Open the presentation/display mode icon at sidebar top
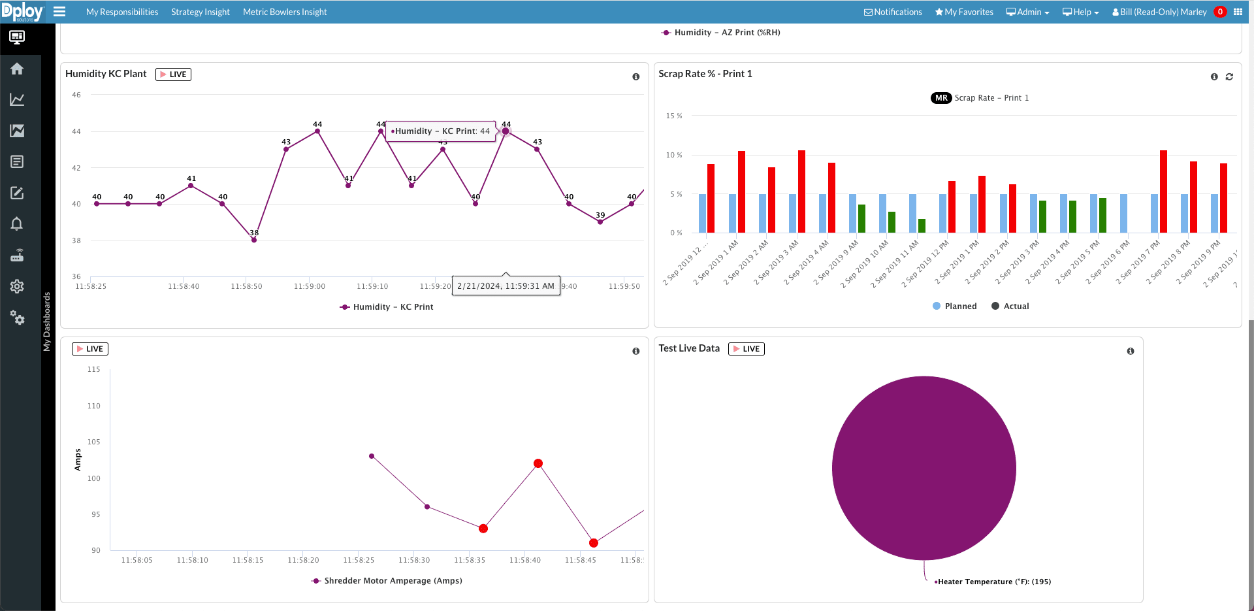The image size is (1254, 611). pos(17,37)
